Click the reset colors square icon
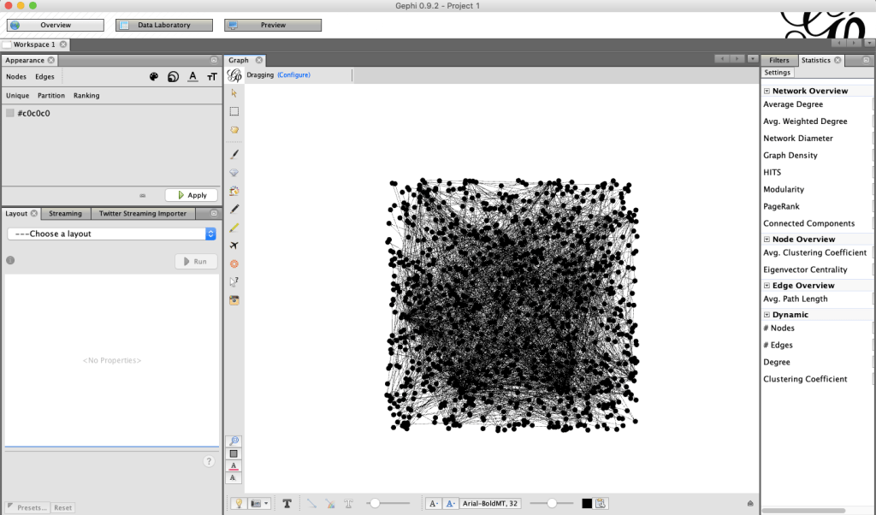Image resolution: width=876 pixels, height=515 pixels. point(234,454)
